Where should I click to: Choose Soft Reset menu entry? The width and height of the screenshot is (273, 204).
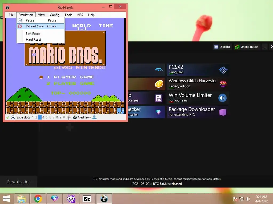(41, 34)
